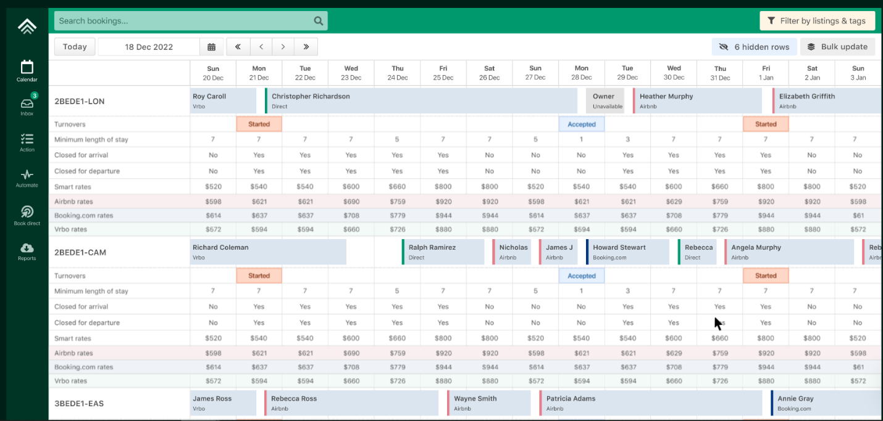Click 2BEDE1-CAM Booking.com rates row label
Viewport: 883px width, 421px height.
[83, 367]
